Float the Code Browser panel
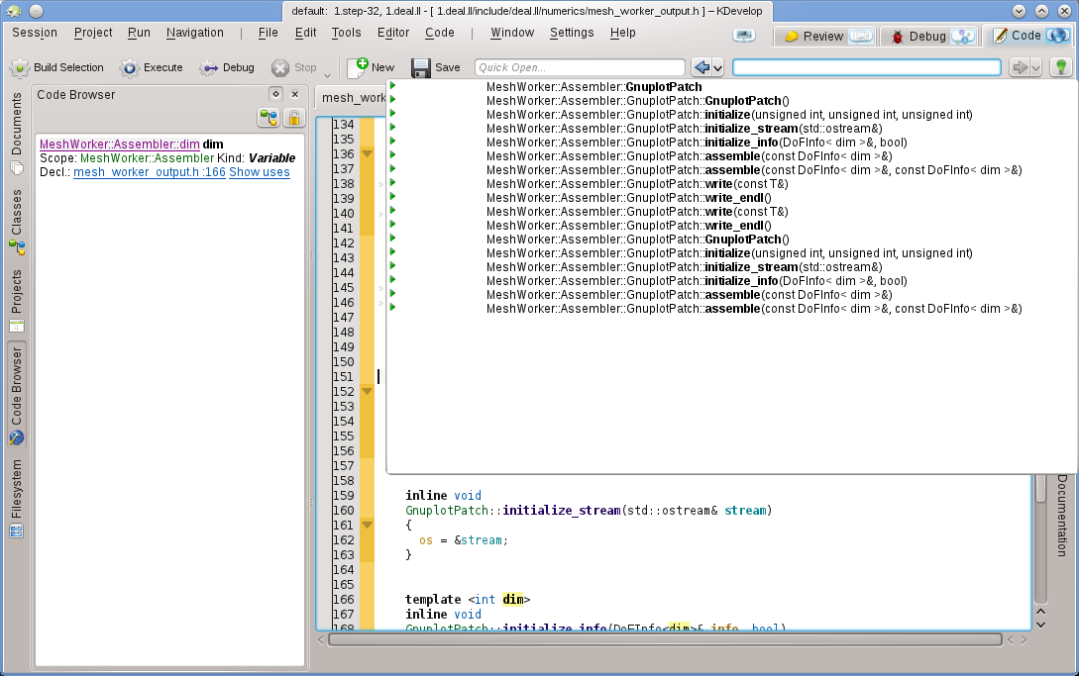1079x676 pixels. pos(275,94)
